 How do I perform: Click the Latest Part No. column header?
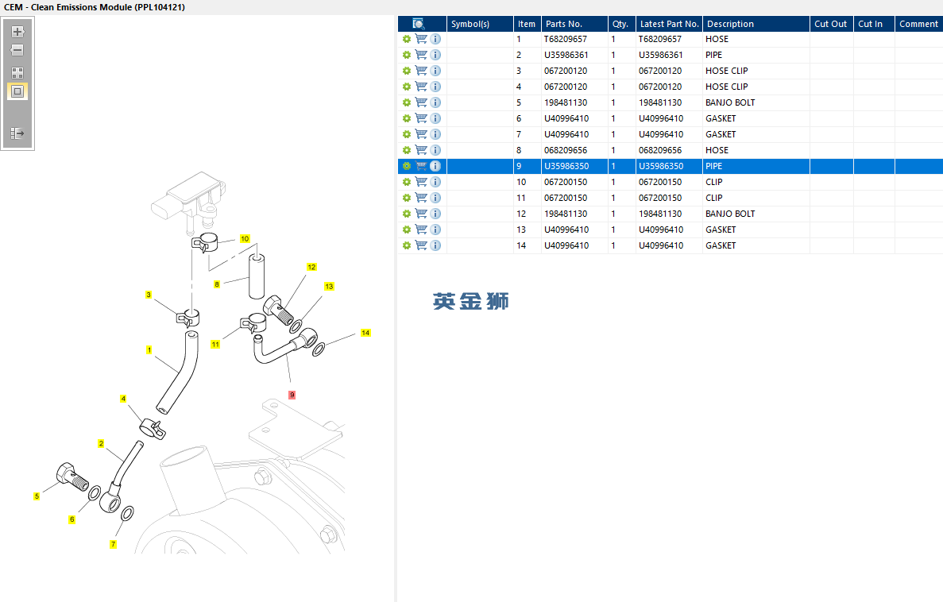click(x=669, y=24)
